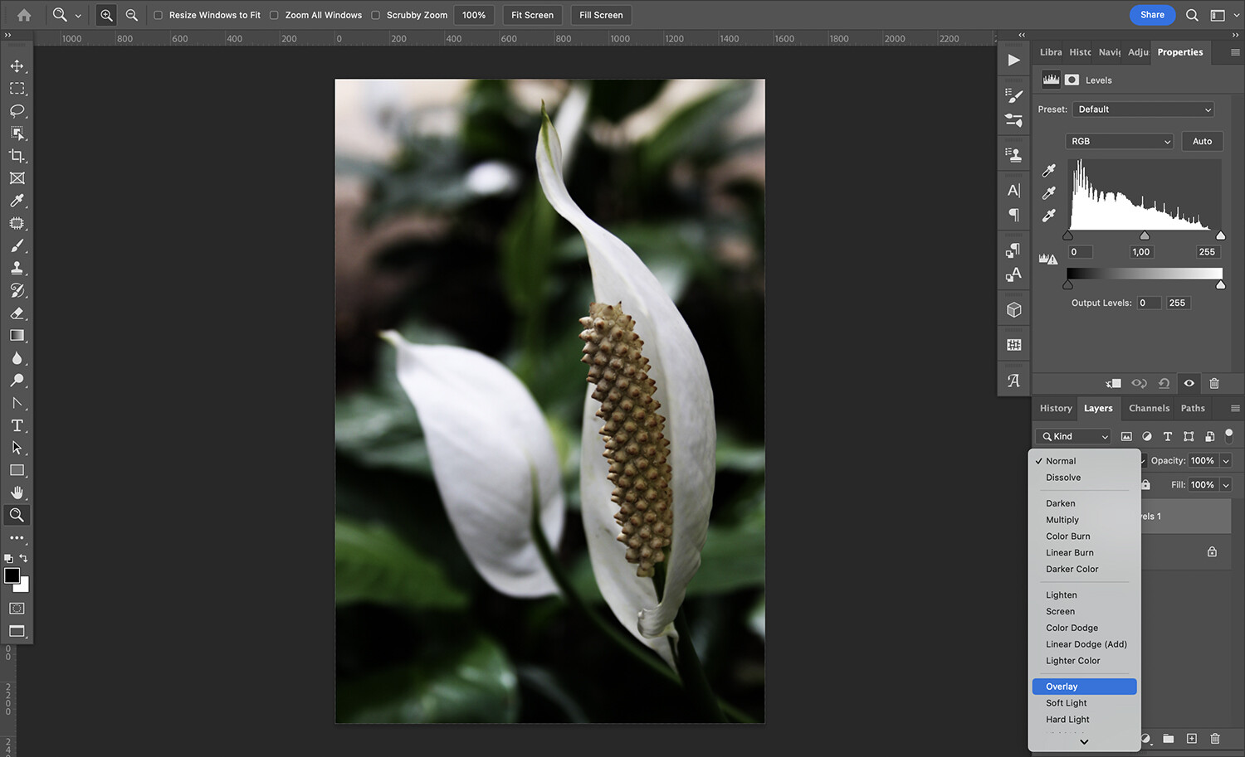Select the Hand tool
This screenshot has width=1245, height=757.
(x=17, y=492)
